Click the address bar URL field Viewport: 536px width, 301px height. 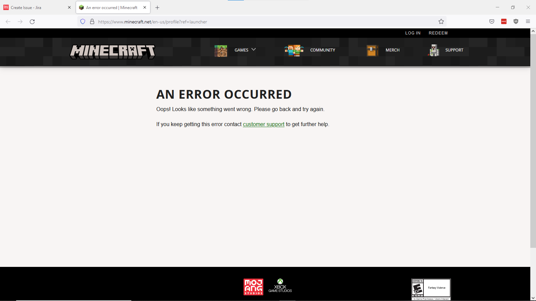click(x=261, y=22)
